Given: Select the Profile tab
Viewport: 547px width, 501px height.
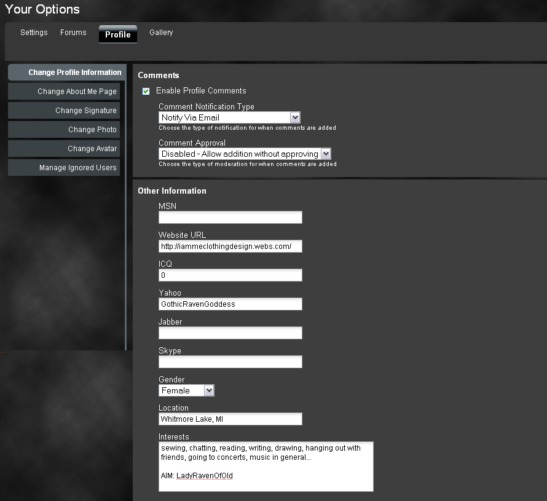Looking at the screenshot, I should pos(117,34).
